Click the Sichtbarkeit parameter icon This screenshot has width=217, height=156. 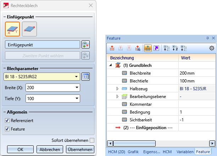point(124,120)
